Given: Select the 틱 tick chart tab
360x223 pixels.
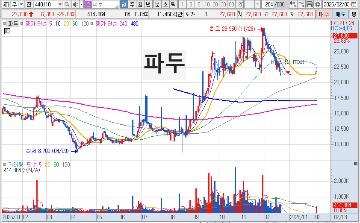Looking at the screenshot, I should point(174,4).
